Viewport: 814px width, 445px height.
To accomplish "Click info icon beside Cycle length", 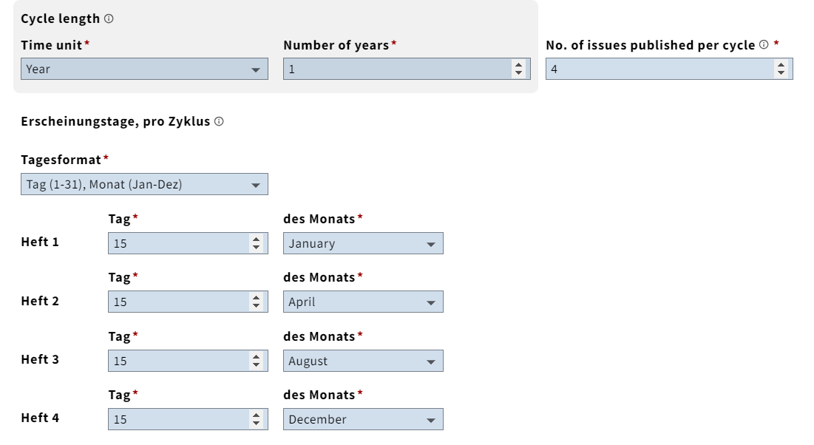I will point(109,18).
